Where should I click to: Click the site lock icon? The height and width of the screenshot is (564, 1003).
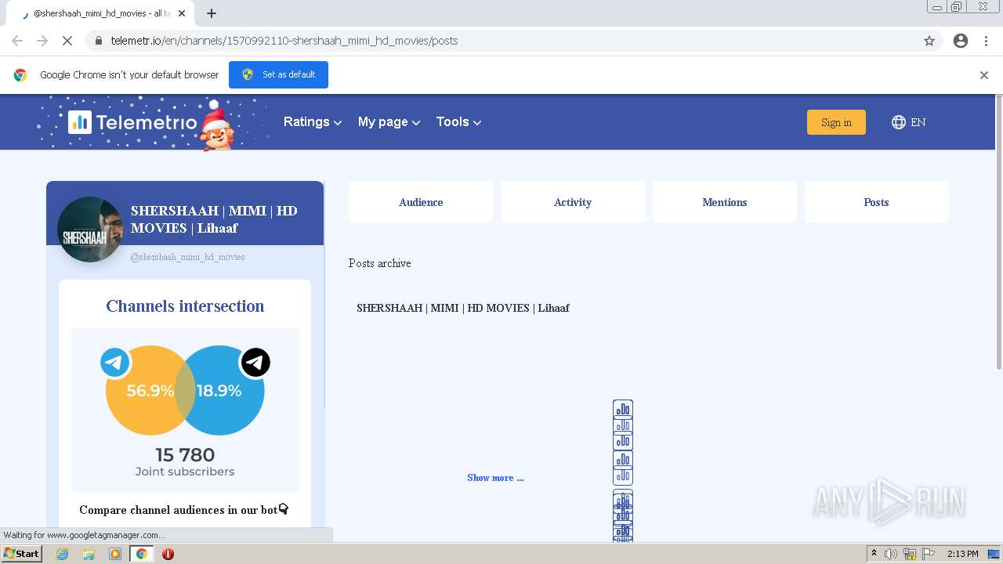99,41
